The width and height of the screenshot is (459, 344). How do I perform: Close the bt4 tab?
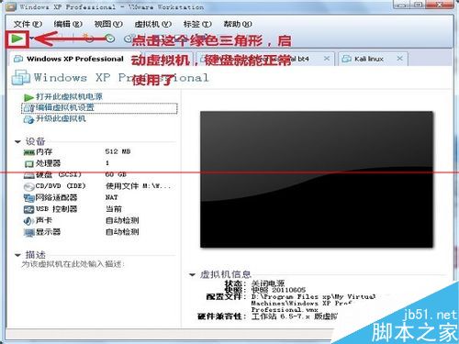(327, 59)
